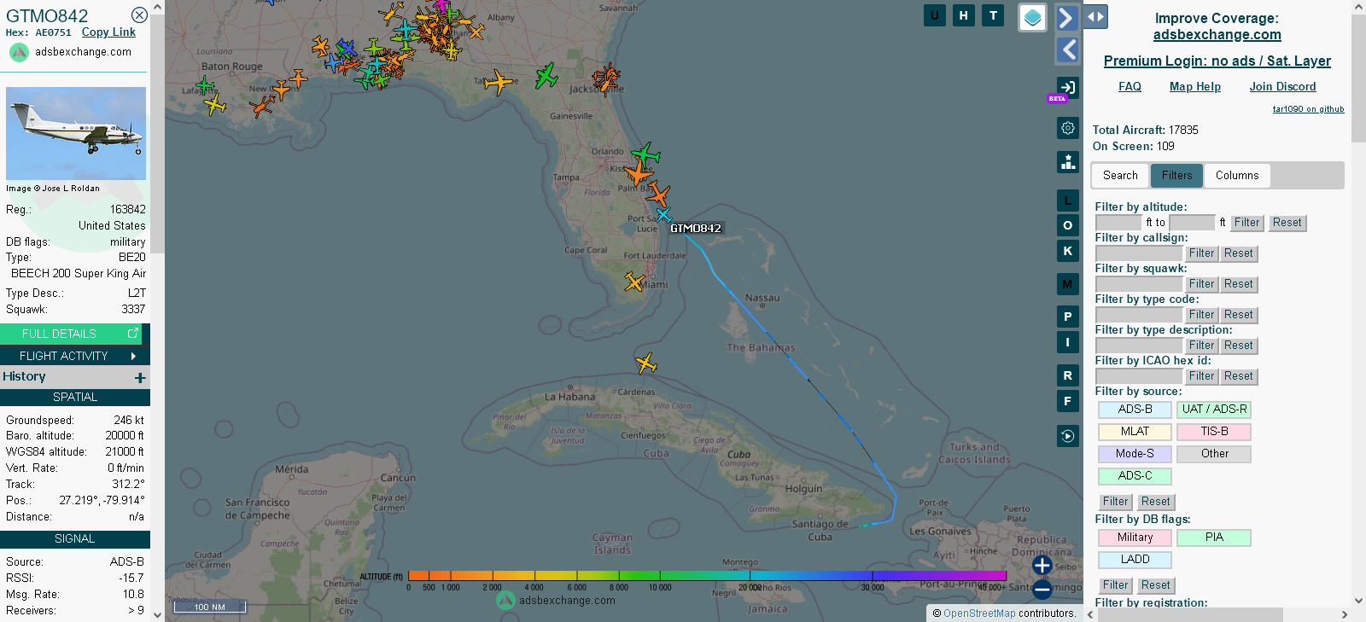Viewport: 1366px width, 622px height.
Task: Select UAT / ADS-R source filter
Action: pyautogui.click(x=1214, y=410)
